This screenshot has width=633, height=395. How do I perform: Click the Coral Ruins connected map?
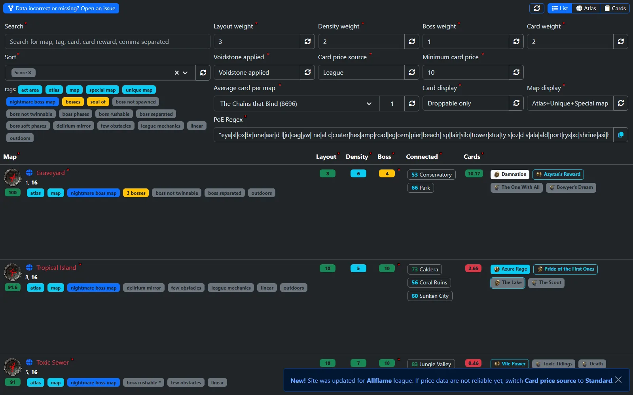[x=429, y=282]
